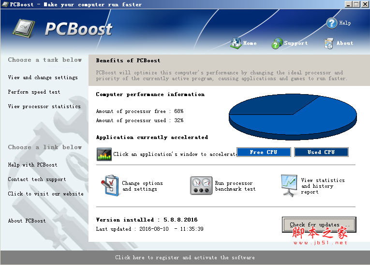Screen dimensions: 370x265
Task: Maximize the PCBoost window
Action: pos(356,4)
